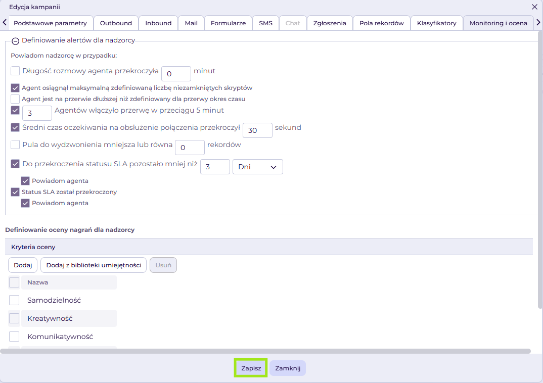The image size is (543, 383).
Task: Switch to the Inbound tab
Action: [x=158, y=23]
